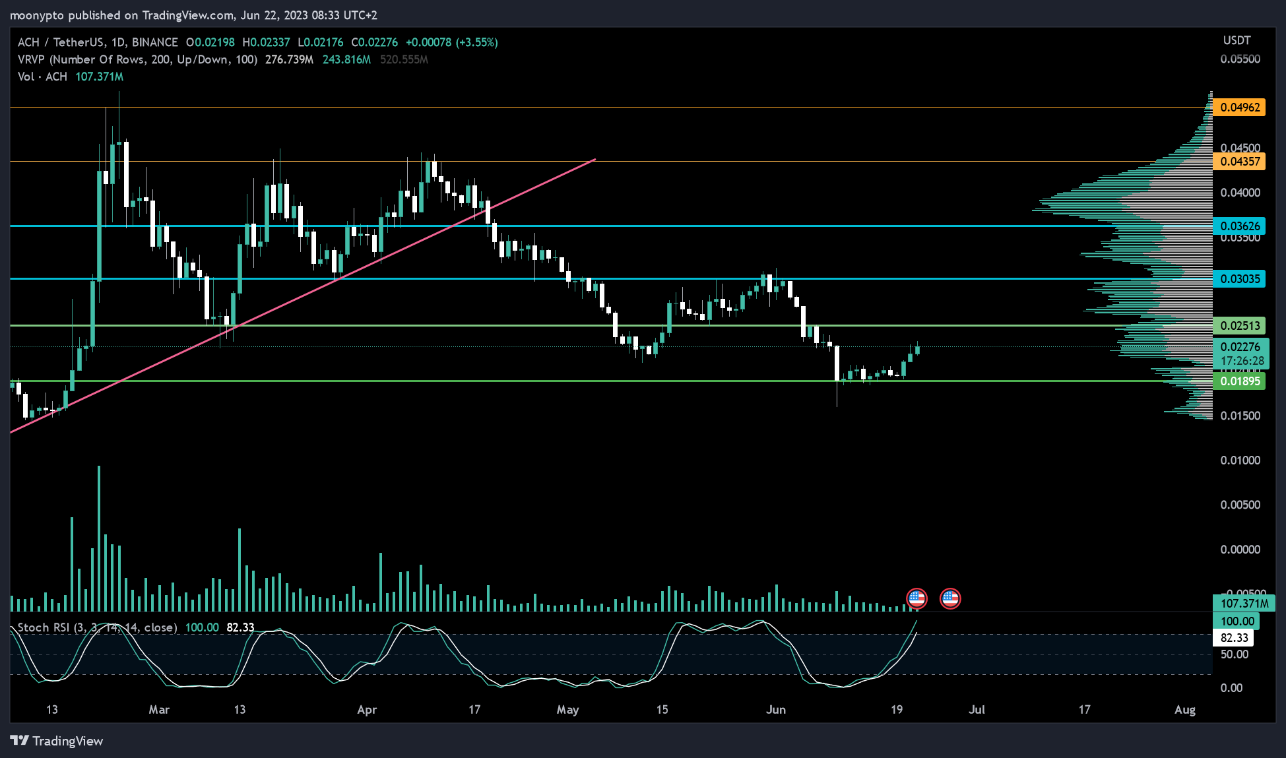Click the volume profile histogram peak near 0.04000
This screenshot has width=1286, height=758.
click(x=1122, y=210)
